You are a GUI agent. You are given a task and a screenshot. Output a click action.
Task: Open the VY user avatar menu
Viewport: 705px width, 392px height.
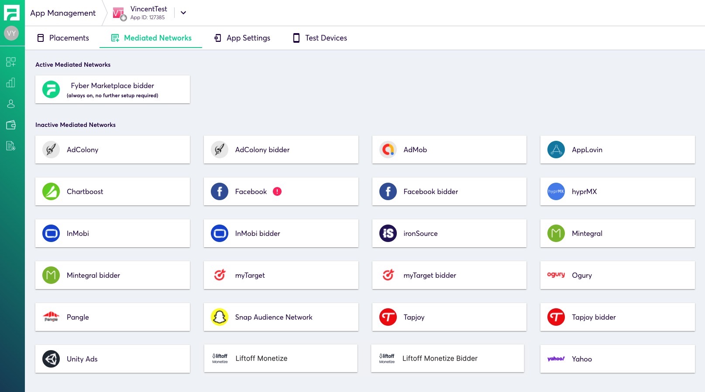(x=11, y=33)
